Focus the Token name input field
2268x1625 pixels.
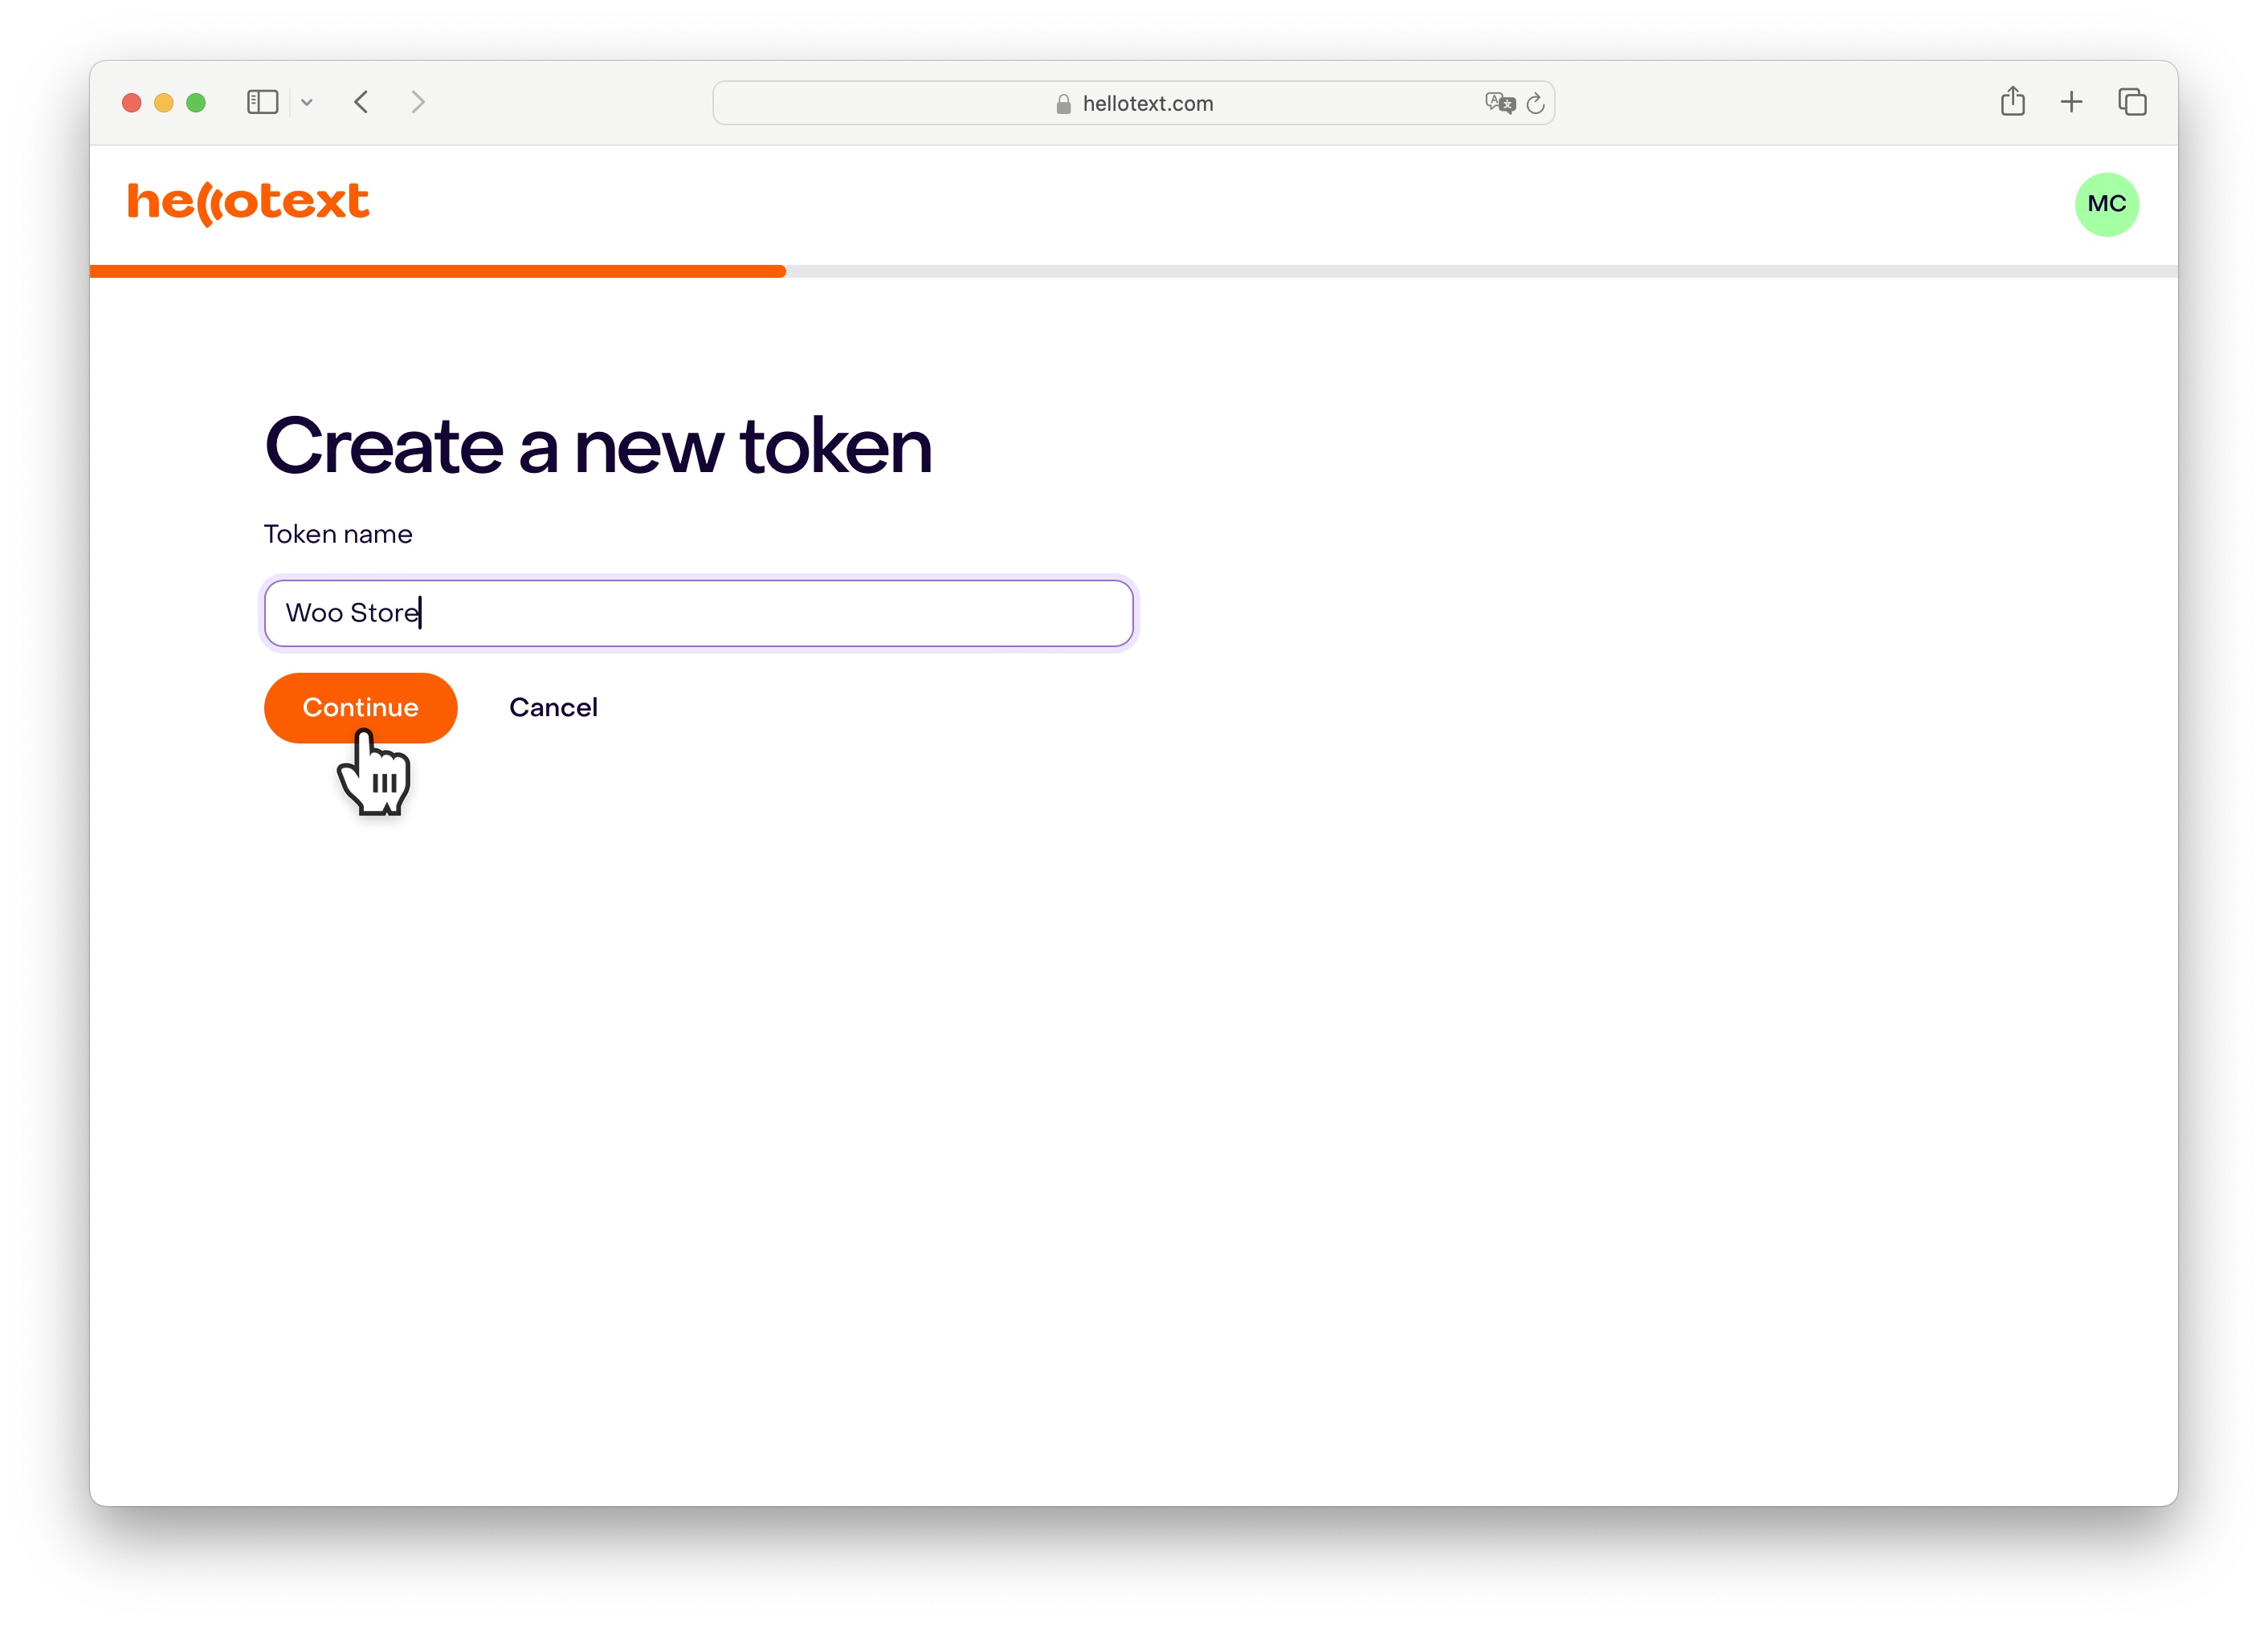point(699,613)
